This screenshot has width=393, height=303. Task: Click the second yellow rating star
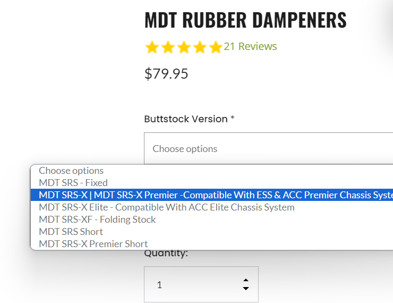(x=168, y=48)
